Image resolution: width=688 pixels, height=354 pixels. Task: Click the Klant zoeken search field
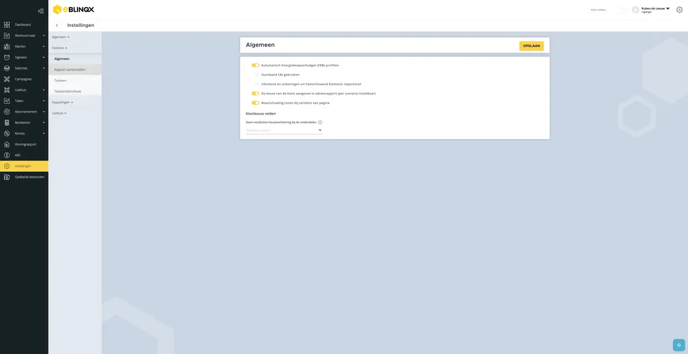pyautogui.click(x=608, y=10)
